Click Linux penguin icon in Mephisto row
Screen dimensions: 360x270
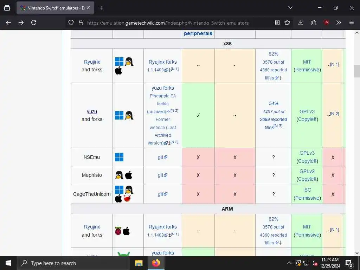pyautogui.click(x=119, y=175)
